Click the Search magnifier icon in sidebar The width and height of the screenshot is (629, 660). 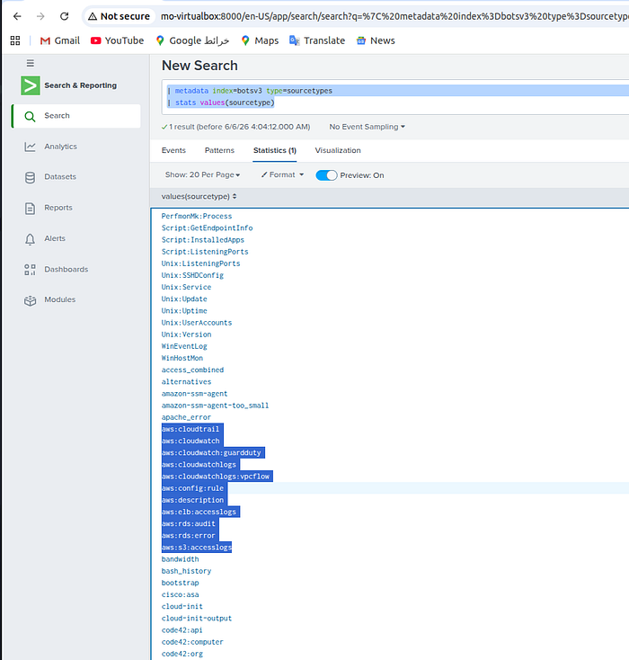[30, 116]
